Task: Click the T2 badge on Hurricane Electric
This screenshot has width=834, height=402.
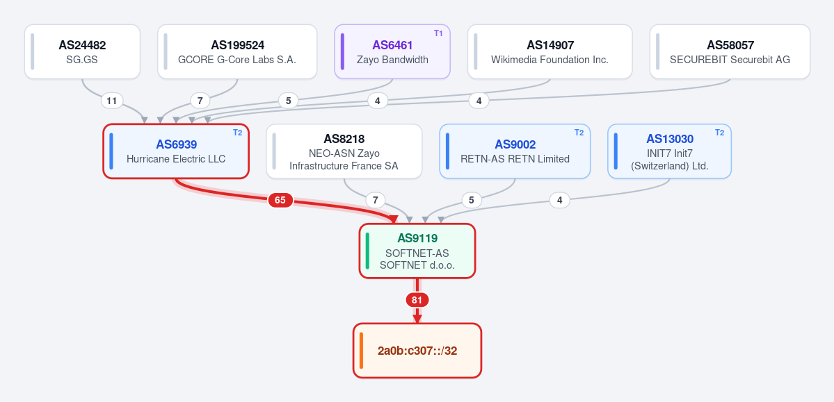Action: [237, 132]
